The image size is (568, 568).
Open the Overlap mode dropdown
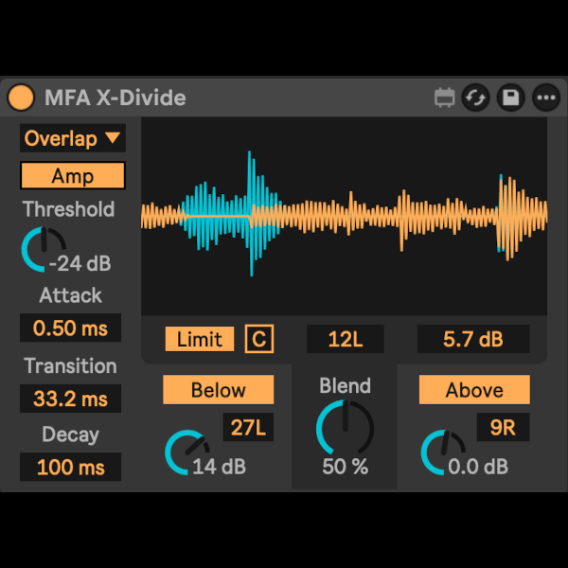73,138
